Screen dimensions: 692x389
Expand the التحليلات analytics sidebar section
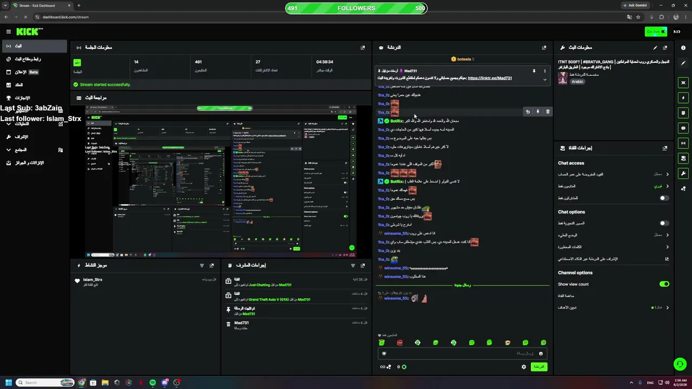click(35, 124)
